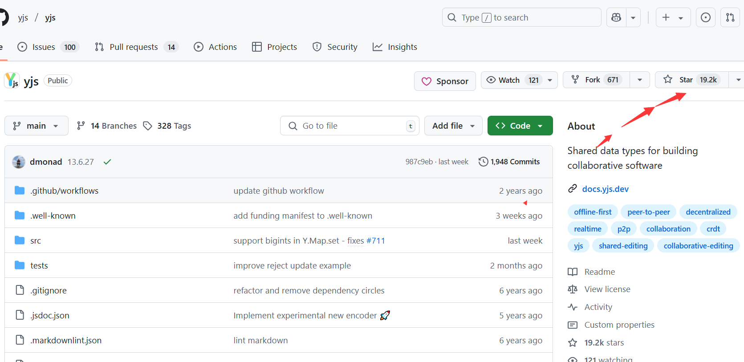Image resolution: width=744 pixels, height=362 pixels.
Task: Switch to the Projects tab
Action: [274, 47]
